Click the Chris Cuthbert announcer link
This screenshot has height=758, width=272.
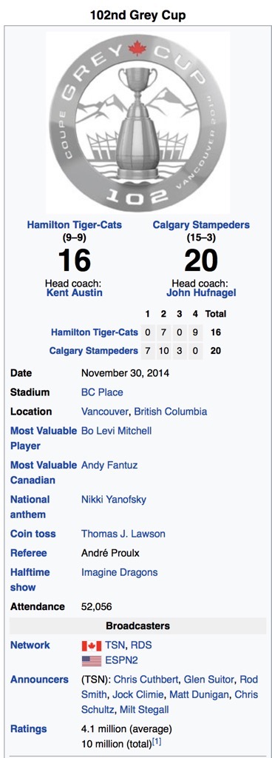[x=146, y=680]
